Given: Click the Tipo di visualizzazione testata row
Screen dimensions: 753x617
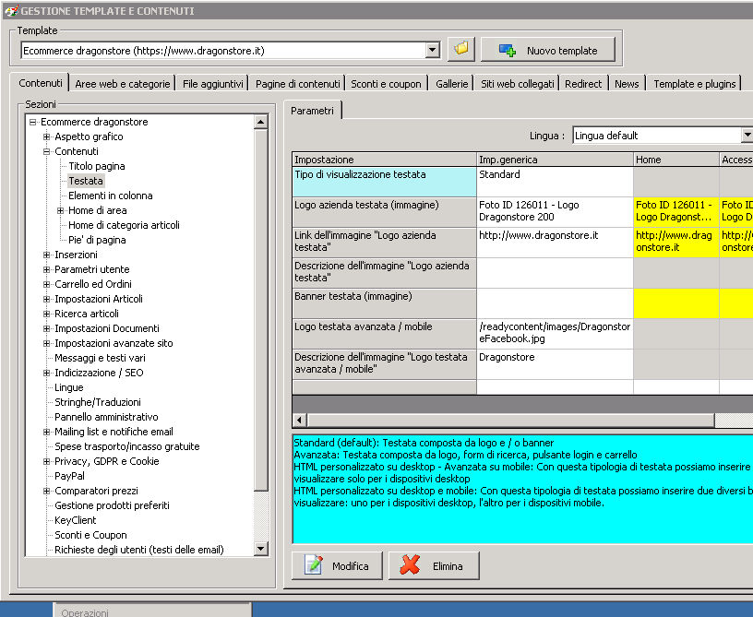Looking at the screenshot, I should [x=384, y=181].
